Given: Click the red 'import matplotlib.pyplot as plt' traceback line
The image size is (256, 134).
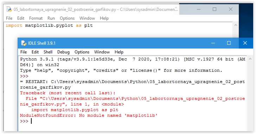Looking at the screenshot, I should click(x=75, y=110).
